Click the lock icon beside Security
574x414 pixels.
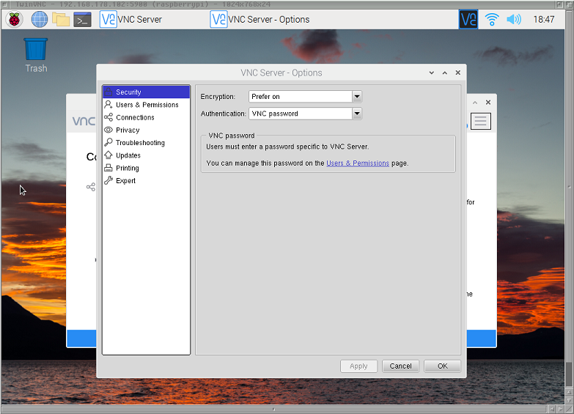(x=108, y=92)
